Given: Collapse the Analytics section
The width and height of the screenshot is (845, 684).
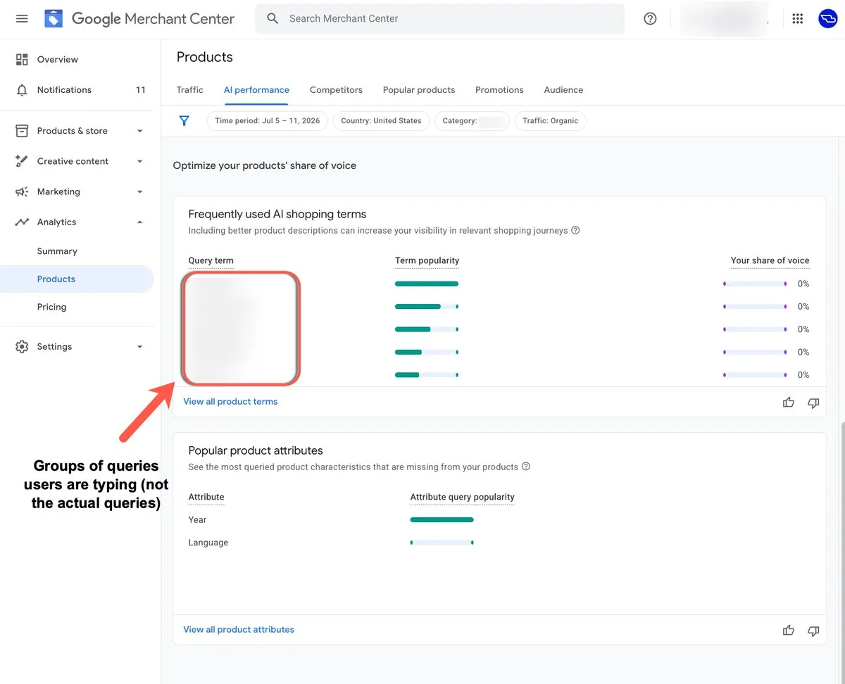Looking at the screenshot, I should point(139,222).
